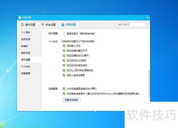Image resolution: width=178 pixels, height=128 pixels.
Task: Select 防骚扰 in the sidebar
Action: coord(25,46)
